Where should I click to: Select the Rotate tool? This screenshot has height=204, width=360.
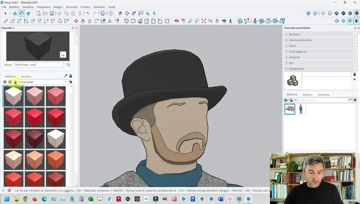coord(90,21)
